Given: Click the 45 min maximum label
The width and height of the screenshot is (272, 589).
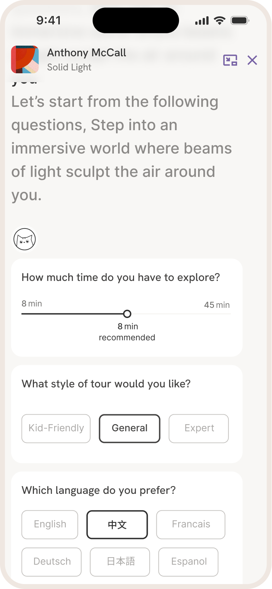Looking at the screenshot, I should tap(216, 305).
